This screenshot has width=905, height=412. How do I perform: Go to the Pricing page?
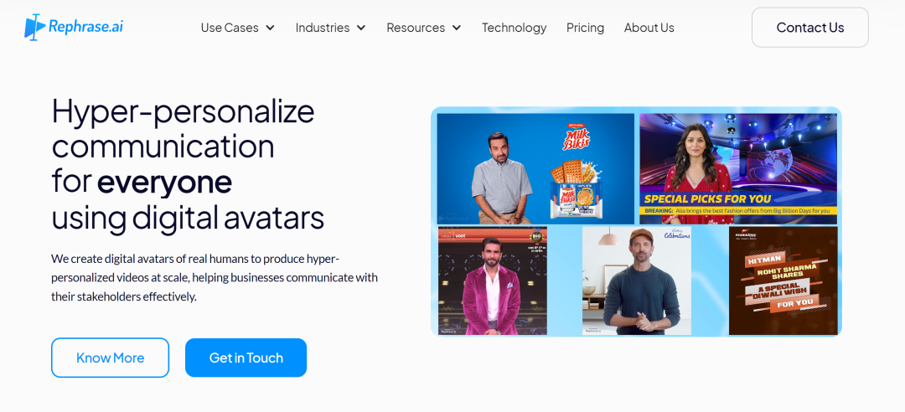[585, 28]
